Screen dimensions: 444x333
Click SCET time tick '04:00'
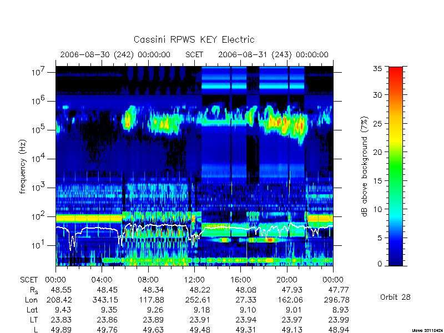coord(102,280)
